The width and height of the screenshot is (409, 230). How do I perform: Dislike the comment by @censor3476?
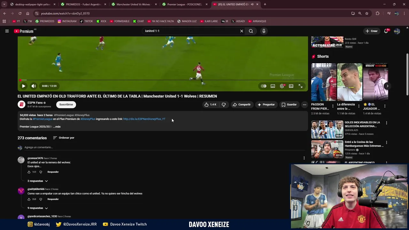tap(41, 172)
